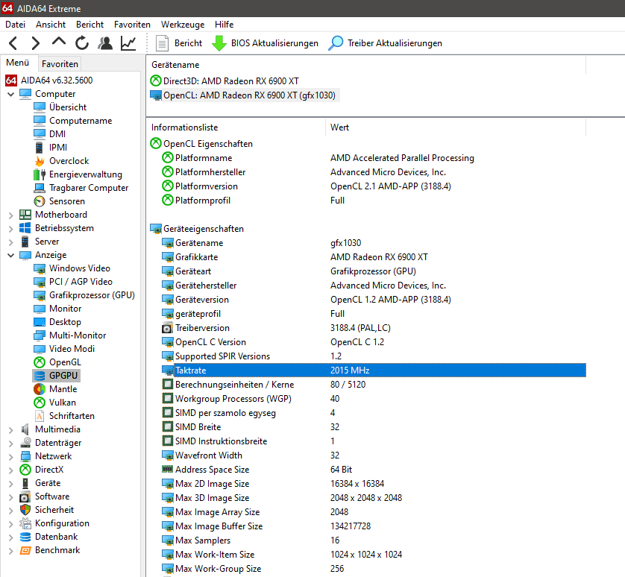The height and width of the screenshot is (577, 625).
Task: Go up one level with up arrow
Action: (59, 42)
